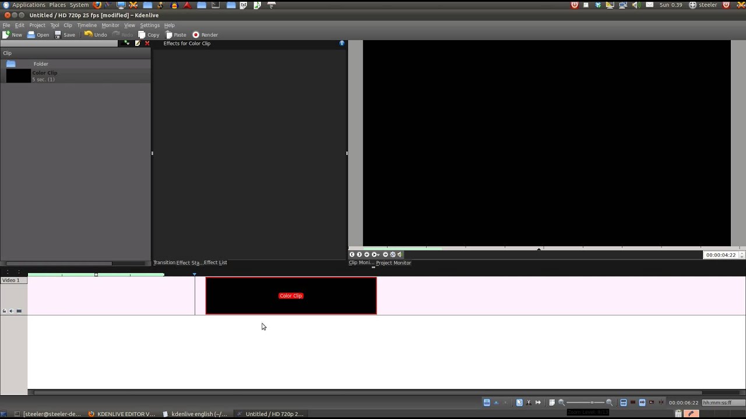Toggle the snap option icon

point(661,402)
